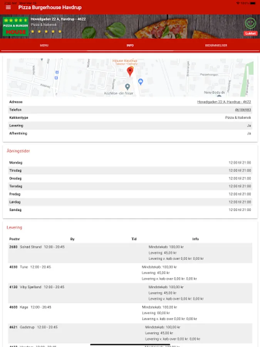Click the House Havdrup map label
The image size is (260, 347).
[125, 61]
